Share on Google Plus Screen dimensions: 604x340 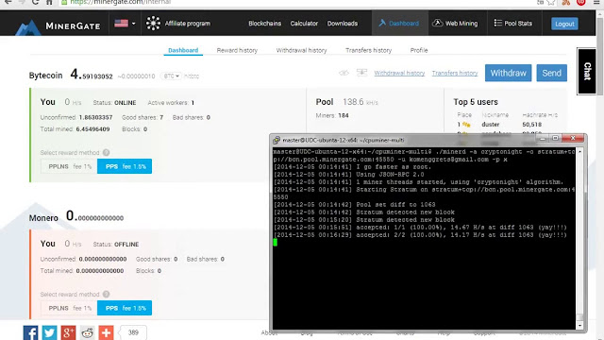click(68, 332)
